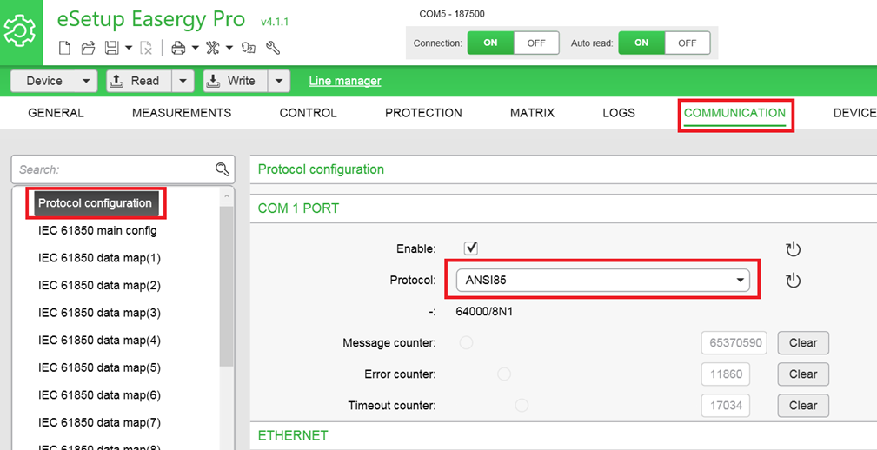Select Protocol configuration in the list
The width and height of the screenshot is (877, 450).
95,203
